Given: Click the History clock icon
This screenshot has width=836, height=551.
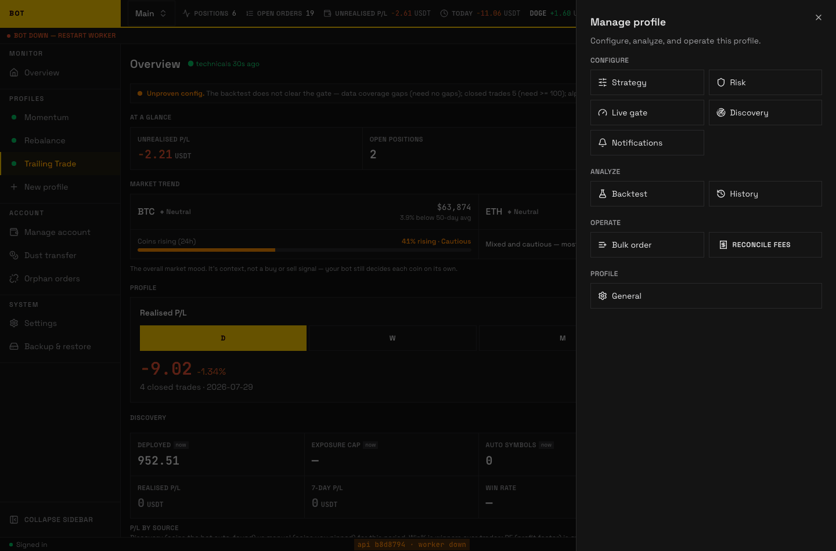Looking at the screenshot, I should pos(721,194).
